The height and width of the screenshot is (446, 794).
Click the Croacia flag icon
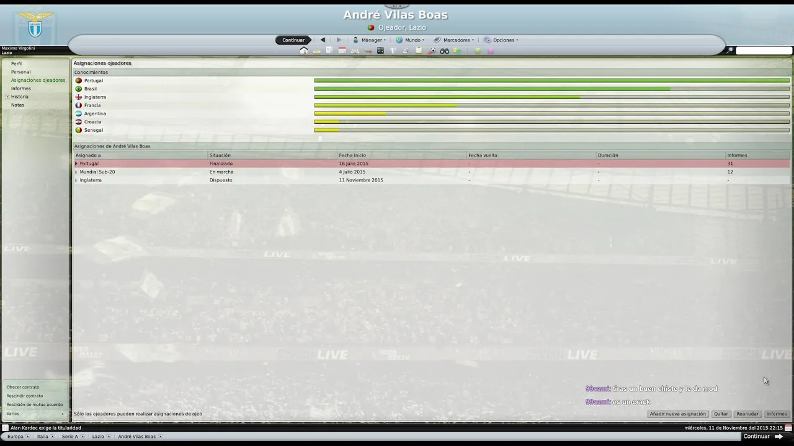(x=79, y=122)
